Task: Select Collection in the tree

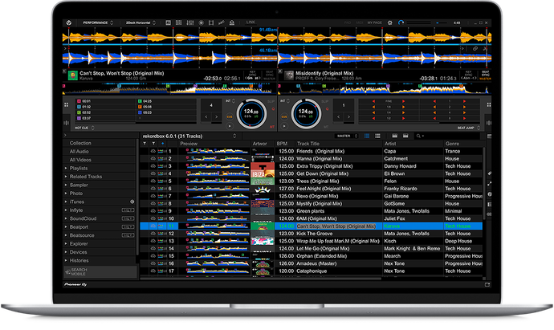Action: (80, 143)
